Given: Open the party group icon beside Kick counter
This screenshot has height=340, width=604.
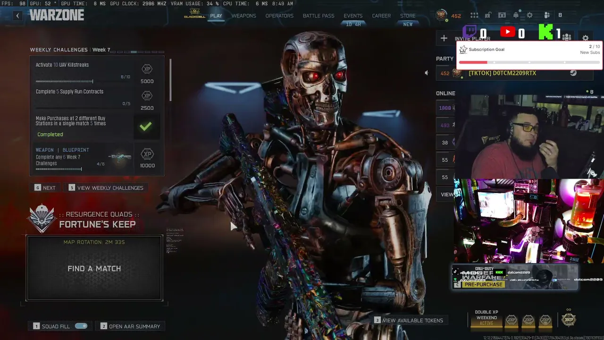Looking at the screenshot, I should [567, 38].
